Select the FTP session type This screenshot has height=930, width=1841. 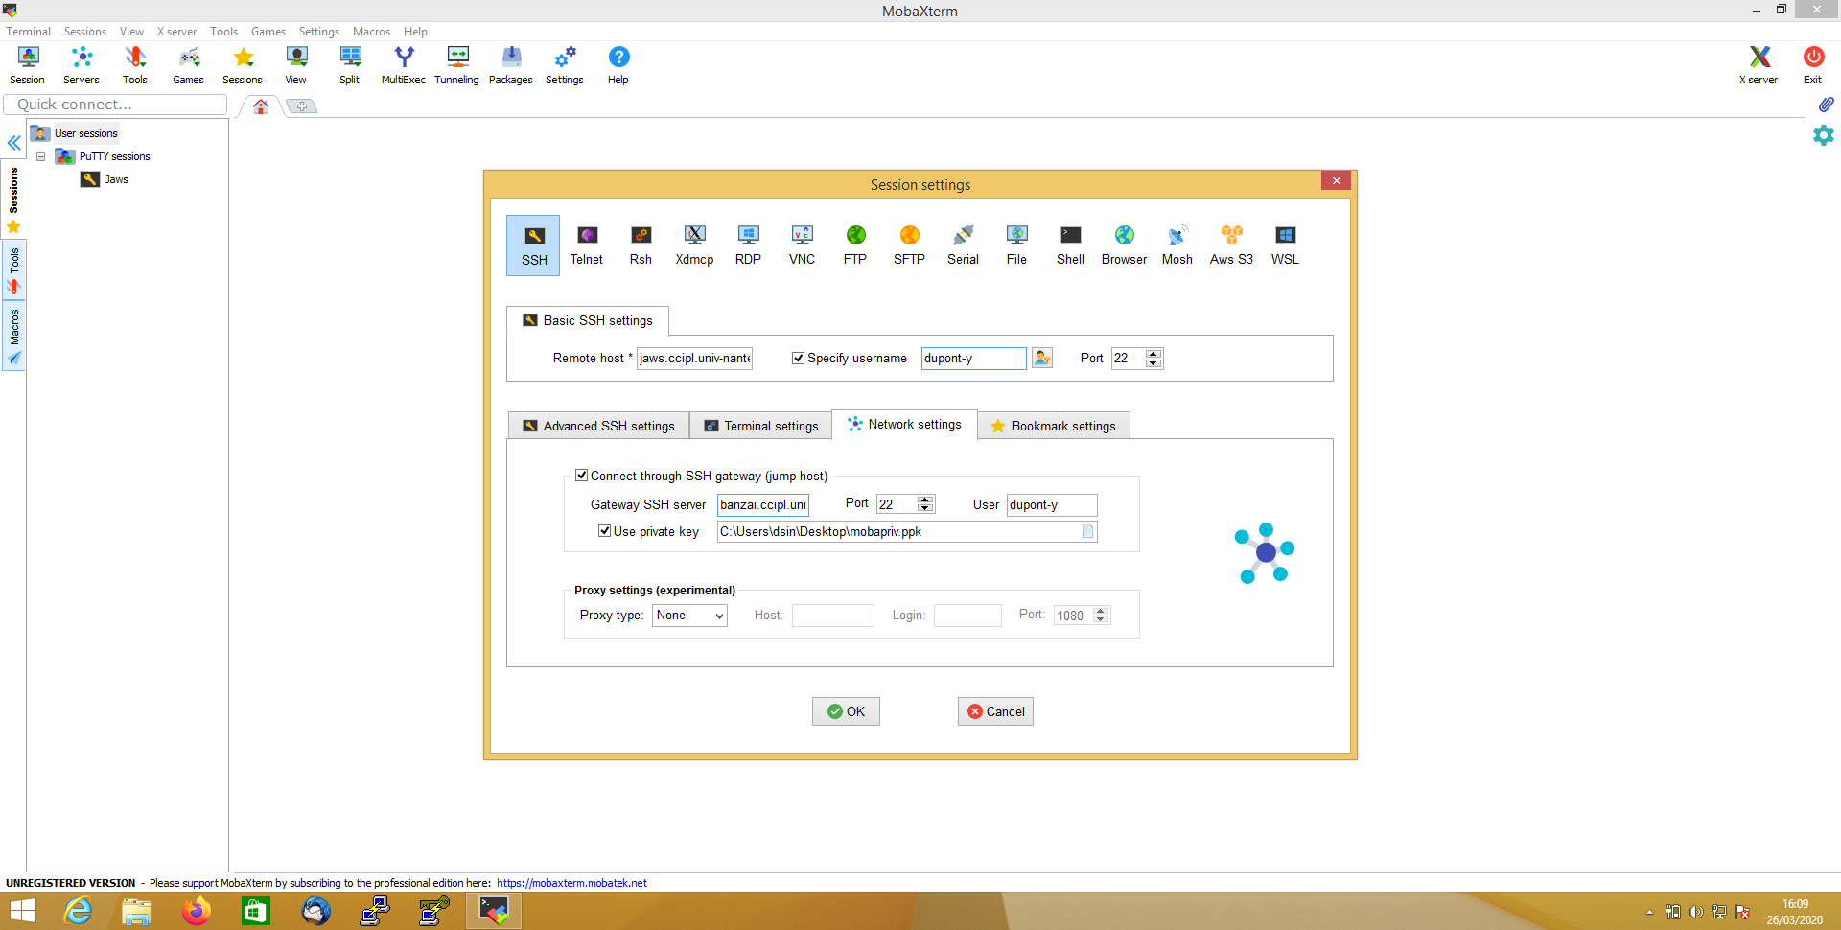855,245
